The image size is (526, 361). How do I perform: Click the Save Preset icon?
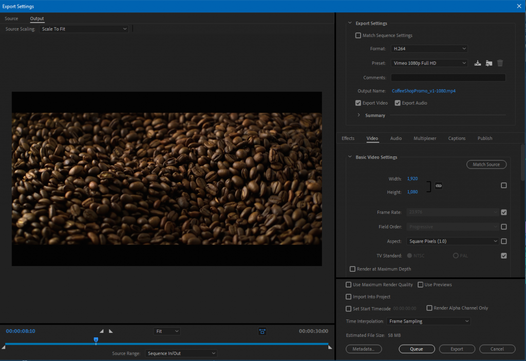tap(478, 63)
